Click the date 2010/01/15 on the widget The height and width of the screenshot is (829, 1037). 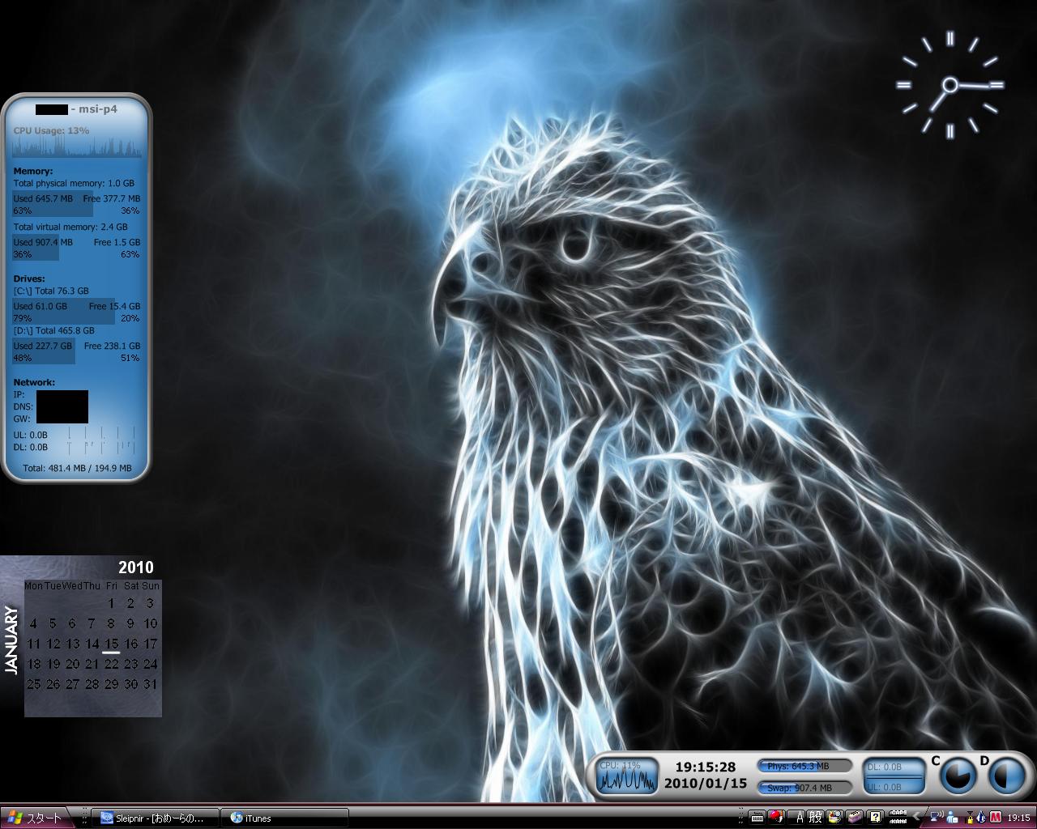706,784
